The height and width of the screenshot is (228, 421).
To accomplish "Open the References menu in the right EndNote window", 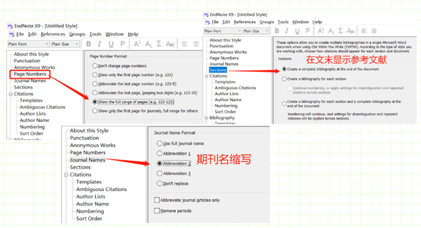I will [245, 22].
